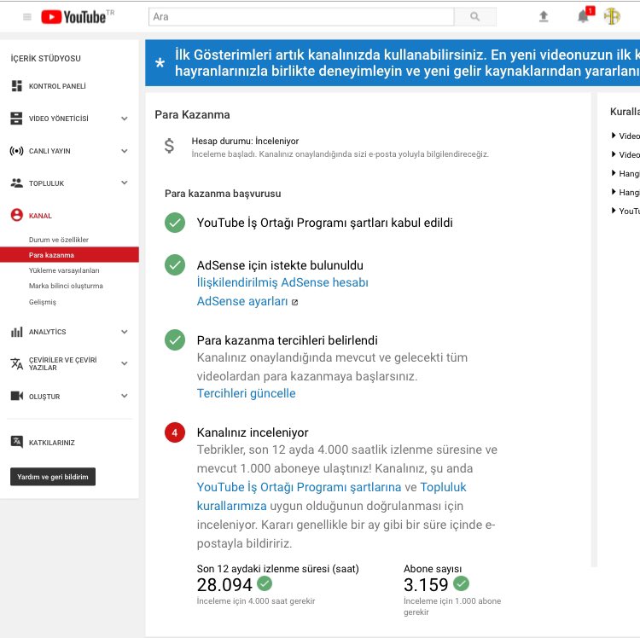Click the search magnifier button
This screenshot has width=640, height=638.
(474, 17)
